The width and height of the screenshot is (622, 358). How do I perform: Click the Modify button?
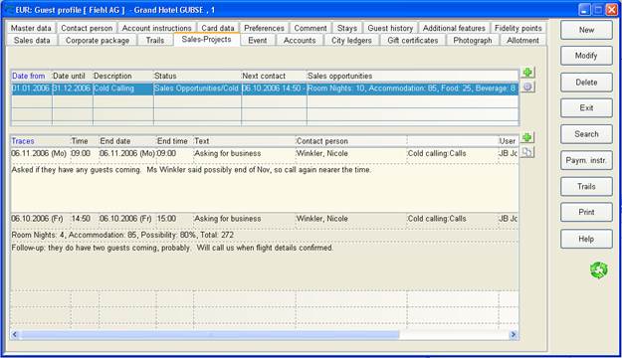(x=586, y=56)
